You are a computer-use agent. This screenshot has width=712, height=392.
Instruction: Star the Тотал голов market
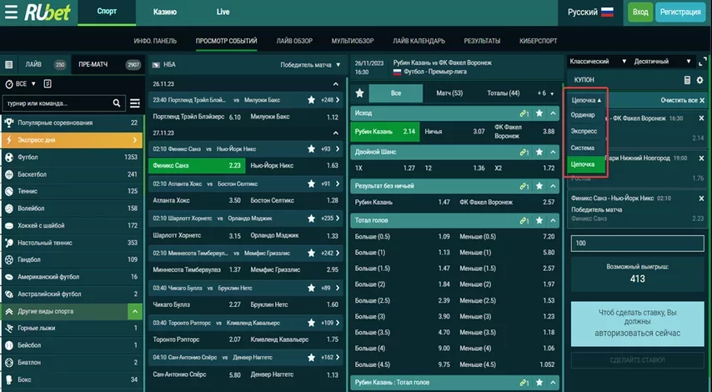pyautogui.click(x=539, y=220)
